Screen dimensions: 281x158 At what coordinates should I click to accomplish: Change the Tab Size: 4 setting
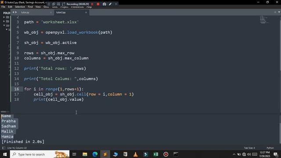249,148
